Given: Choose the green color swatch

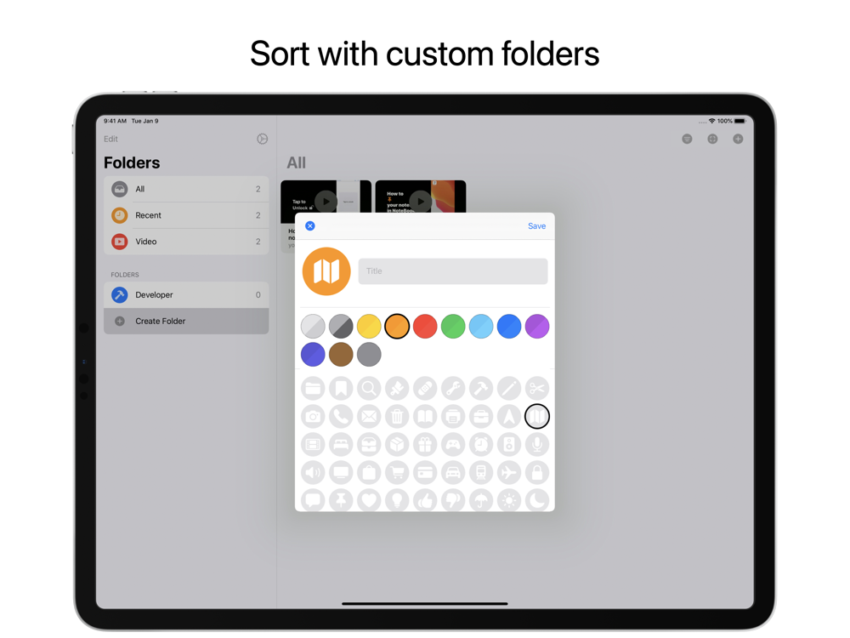Looking at the screenshot, I should (x=453, y=327).
